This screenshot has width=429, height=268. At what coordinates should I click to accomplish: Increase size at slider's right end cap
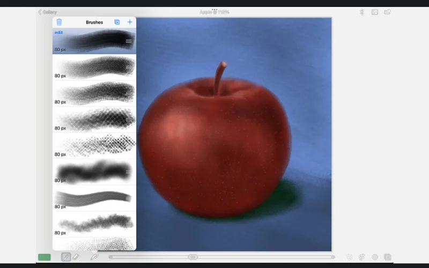(333, 257)
